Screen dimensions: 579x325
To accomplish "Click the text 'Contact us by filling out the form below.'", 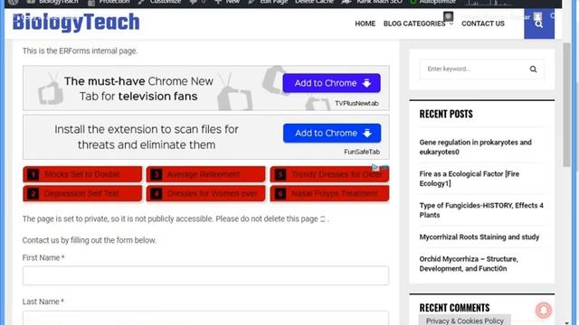I will (90, 240).
